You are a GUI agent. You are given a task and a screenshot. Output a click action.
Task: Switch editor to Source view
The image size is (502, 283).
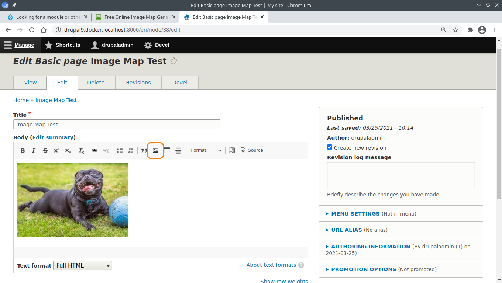tap(252, 150)
